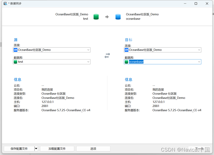The image size is (214, 155).
Task: Click target port value 2881
Action: [x=156, y=106]
